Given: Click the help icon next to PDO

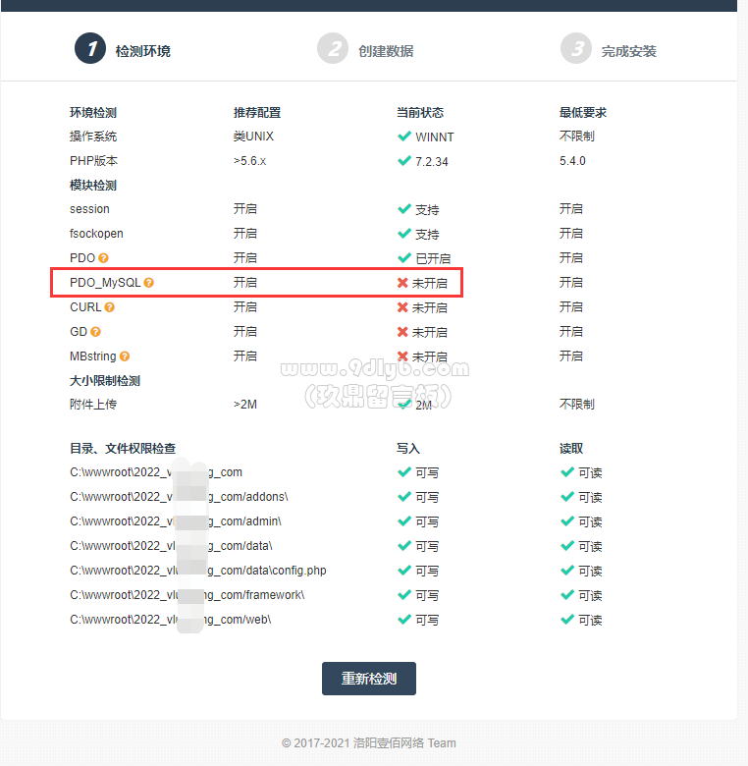Looking at the screenshot, I should click(x=103, y=258).
